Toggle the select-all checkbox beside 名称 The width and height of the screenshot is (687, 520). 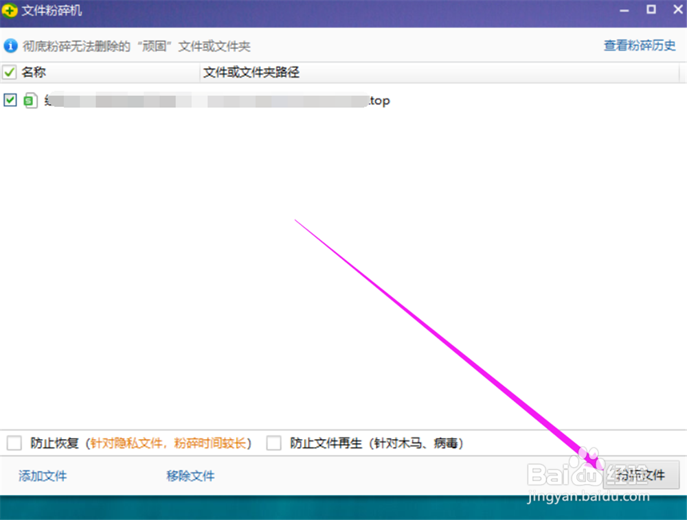pos(9,72)
